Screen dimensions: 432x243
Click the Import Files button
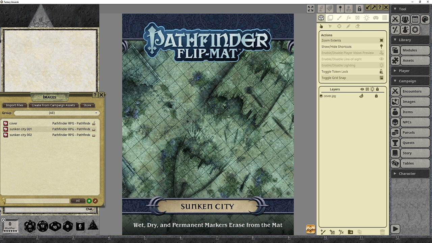pyautogui.click(x=15, y=105)
